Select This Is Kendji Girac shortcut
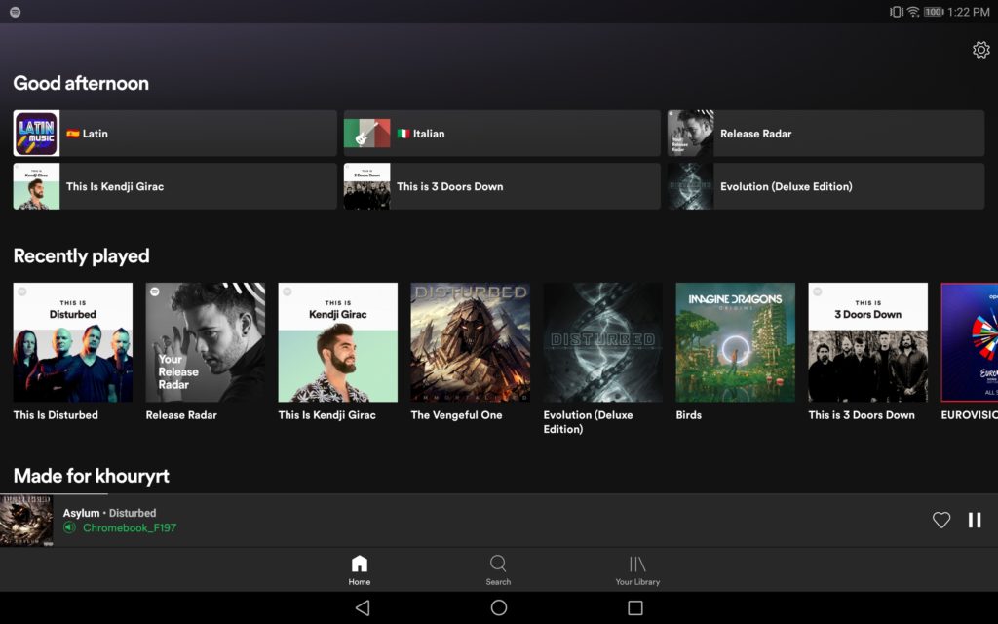Viewport: 998px width, 624px height. coord(174,186)
